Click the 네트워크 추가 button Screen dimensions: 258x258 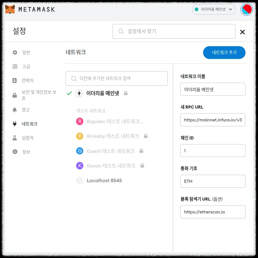pos(224,52)
